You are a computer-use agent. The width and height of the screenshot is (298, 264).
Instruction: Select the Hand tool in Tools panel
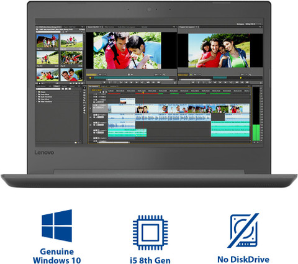click(84, 111)
